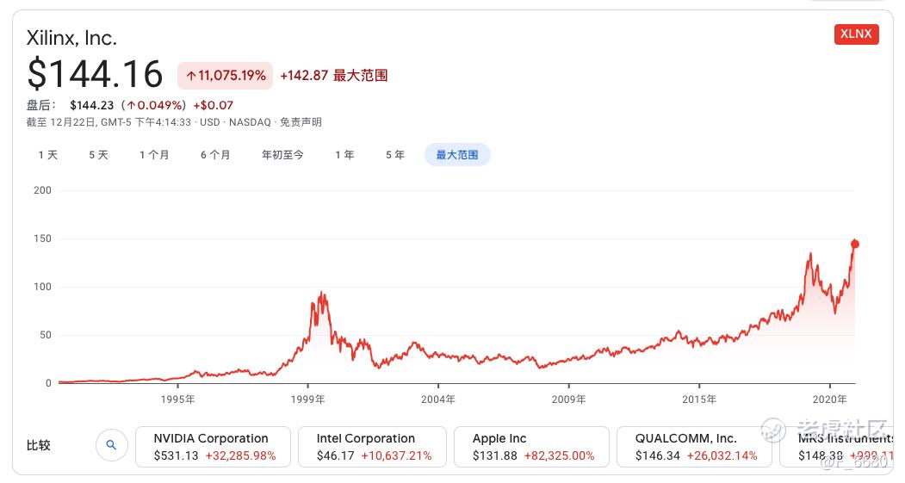The height and width of the screenshot is (483, 905).
Task: Click the 1999 peak on the price chart
Action: coord(321,293)
